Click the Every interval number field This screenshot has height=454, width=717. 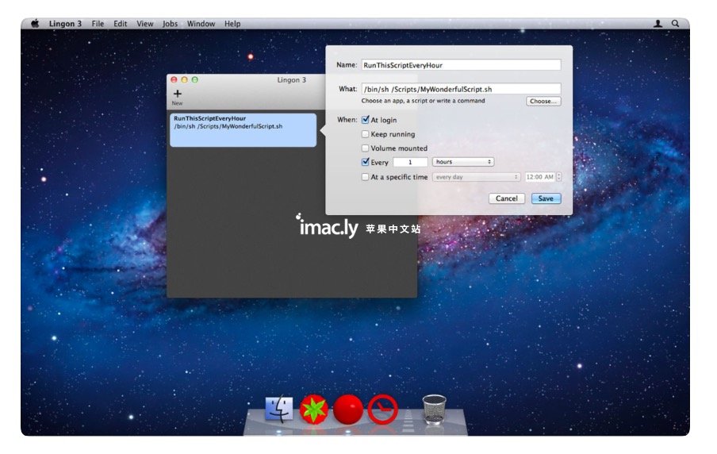point(410,162)
